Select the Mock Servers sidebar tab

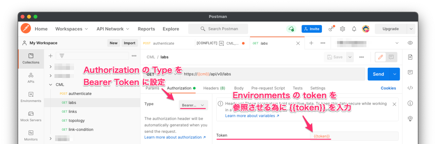coord(31,117)
